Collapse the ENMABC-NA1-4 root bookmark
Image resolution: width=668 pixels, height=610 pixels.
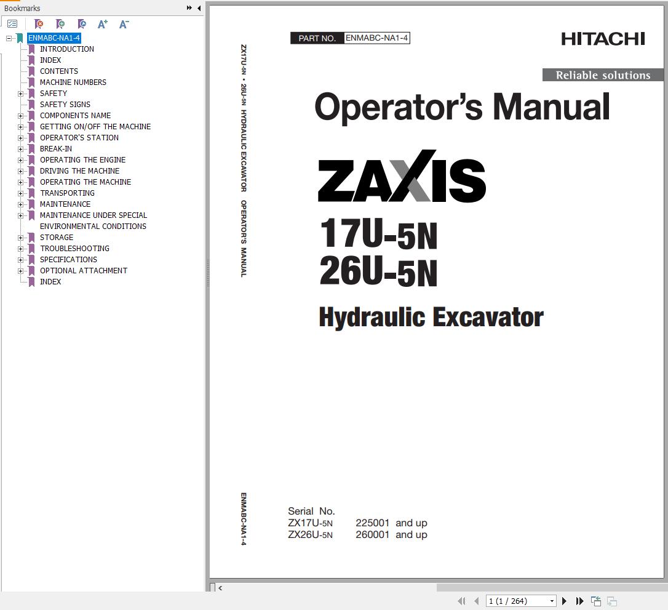click(9, 38)
